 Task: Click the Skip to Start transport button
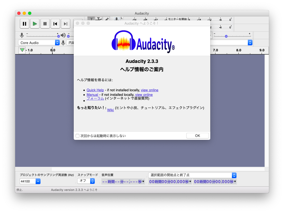pyautogui.click(x=55, y=24)
